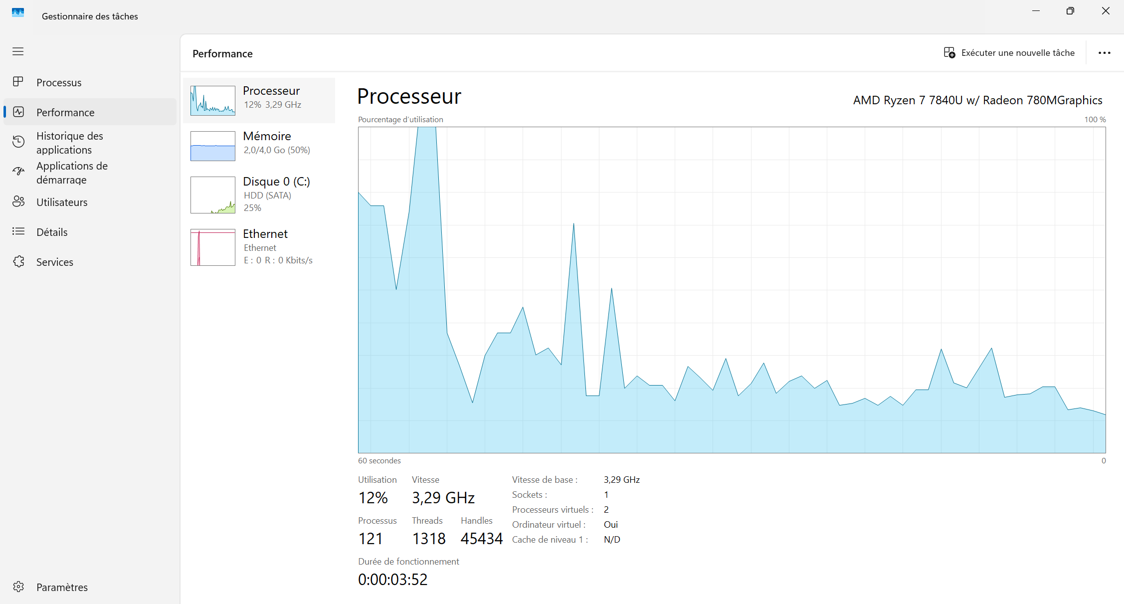This screenshot has height=604, width=1124.
Task: Click the 3,29 GHz Vitesse value
Action: [x=443, y=498]
